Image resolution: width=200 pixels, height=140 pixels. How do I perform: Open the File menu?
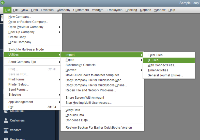(x=7, y=10)
